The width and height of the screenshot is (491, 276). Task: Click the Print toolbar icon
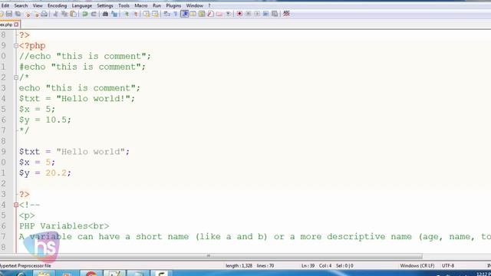point(44,14)
